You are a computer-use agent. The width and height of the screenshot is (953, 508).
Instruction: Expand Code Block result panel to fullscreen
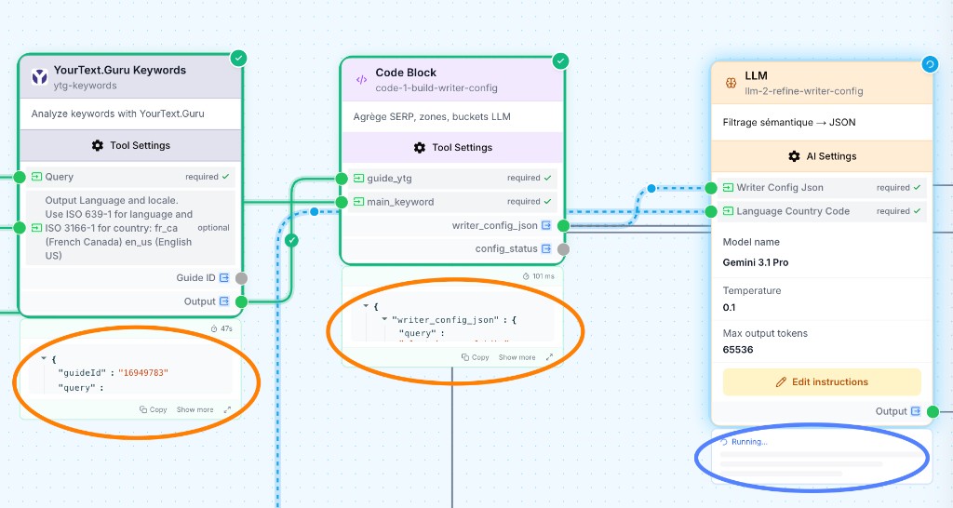click(x=549, y=357)
